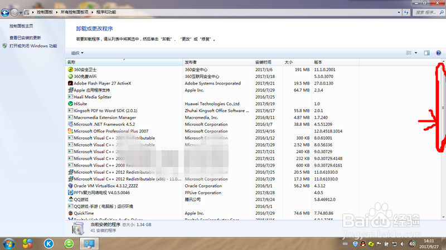446x250 pixels.
Task: Expand the arrow after 控制面板 breadcrumb
Action: coord(57,12)
